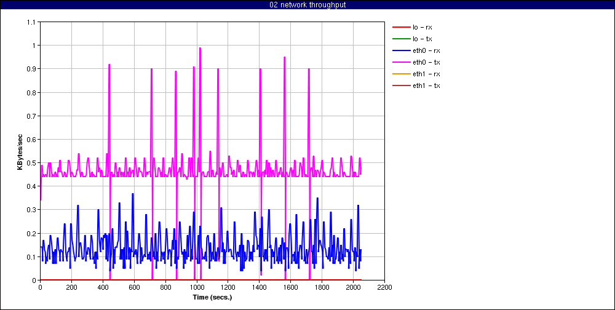Viewport: 615px width, 310px height.
Task: Select the 'eth1 – tx' legend label
Action: [426, 85]
